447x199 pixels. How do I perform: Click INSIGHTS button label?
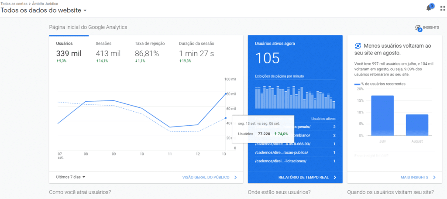[x=431, y=27]
